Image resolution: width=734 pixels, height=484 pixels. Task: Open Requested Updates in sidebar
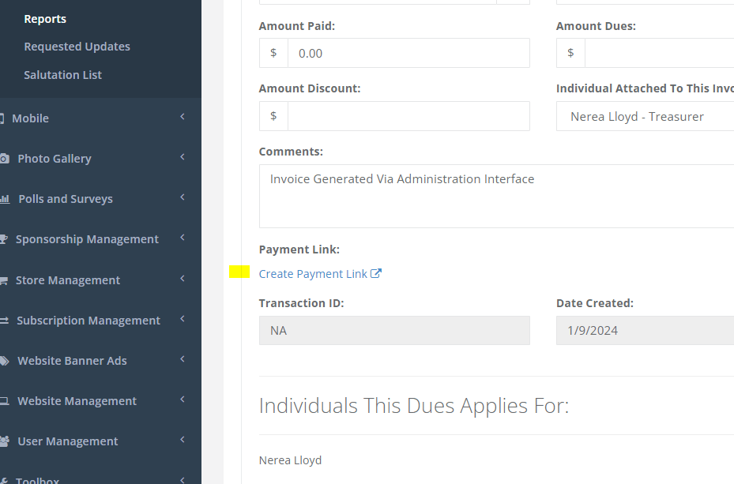pyautogui.click(x=77, y=47)
